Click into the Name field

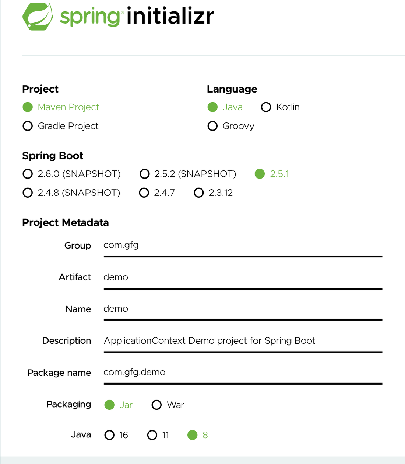(242, 309)
